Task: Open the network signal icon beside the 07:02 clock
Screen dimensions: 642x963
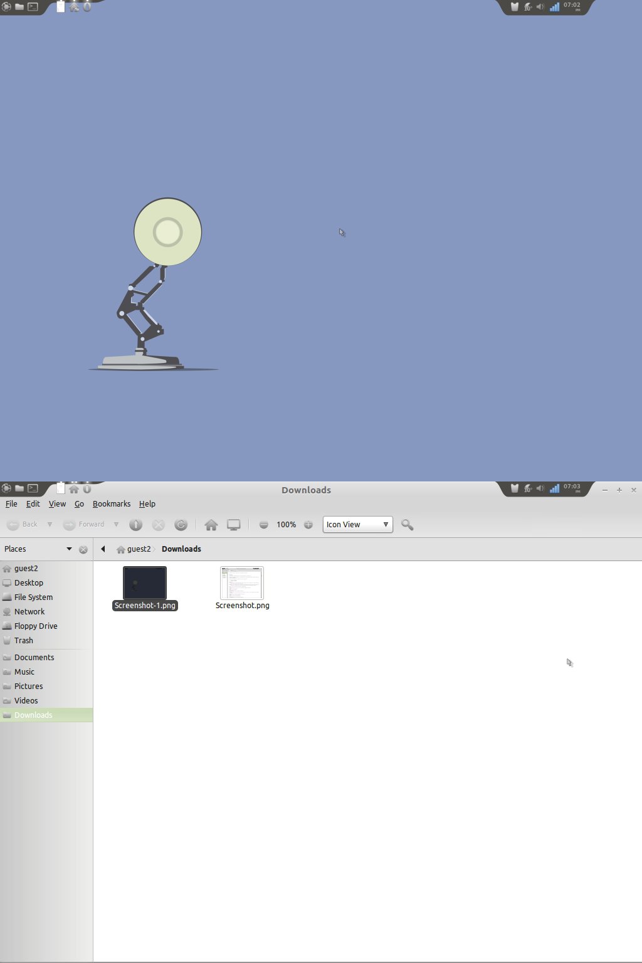Action: pyautogui.click(x=554, y=7)
